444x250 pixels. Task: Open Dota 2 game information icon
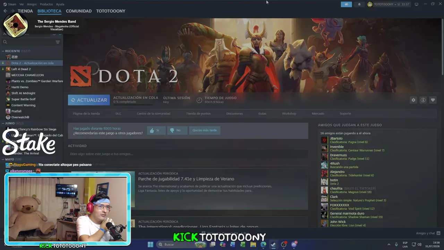423,100
